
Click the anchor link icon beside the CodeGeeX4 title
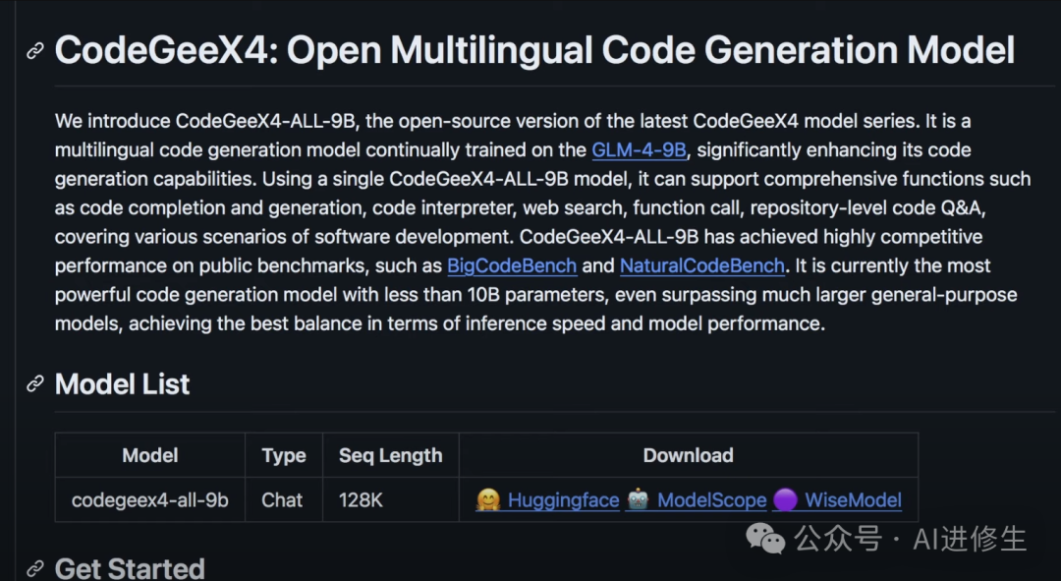tap(35, 51)
